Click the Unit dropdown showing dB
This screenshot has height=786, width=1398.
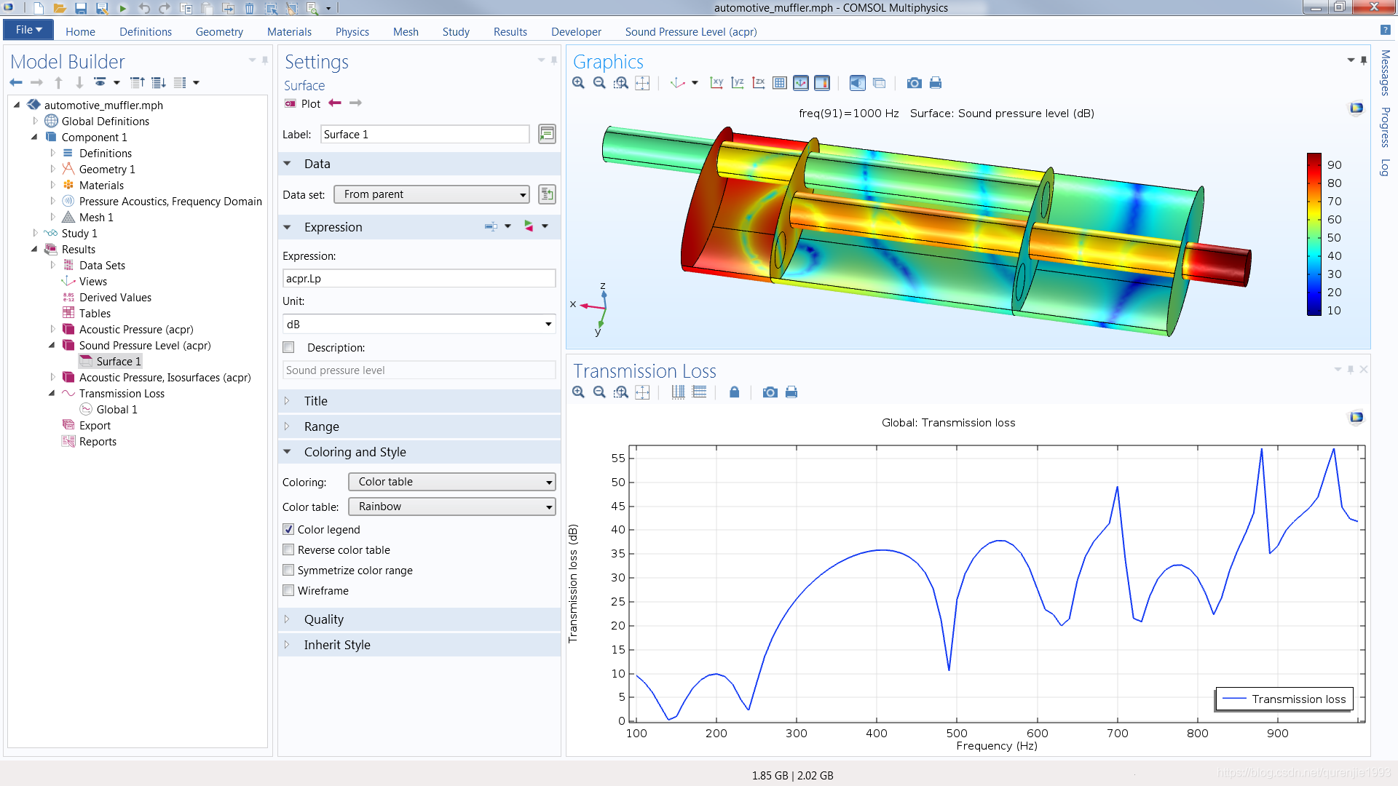[419, 323]
